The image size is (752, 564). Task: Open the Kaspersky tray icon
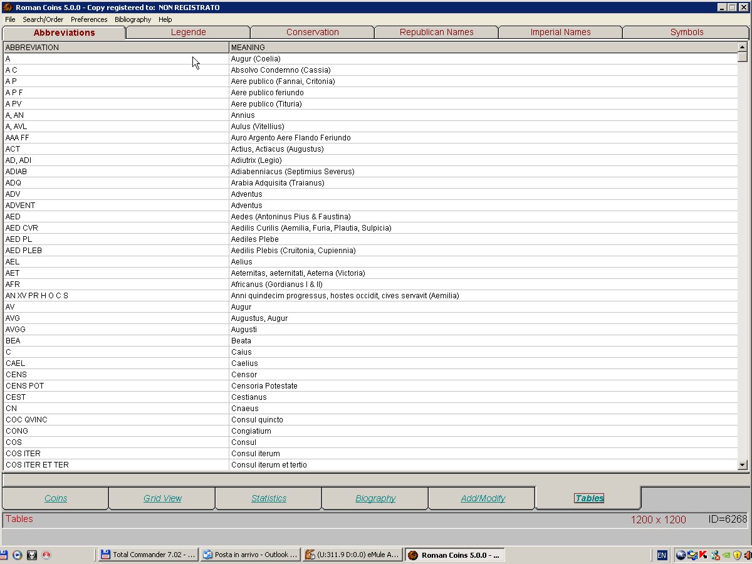703,555
